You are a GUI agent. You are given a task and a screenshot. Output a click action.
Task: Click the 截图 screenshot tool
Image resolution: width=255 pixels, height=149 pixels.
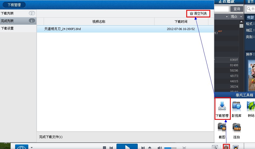tap(222, 131)
